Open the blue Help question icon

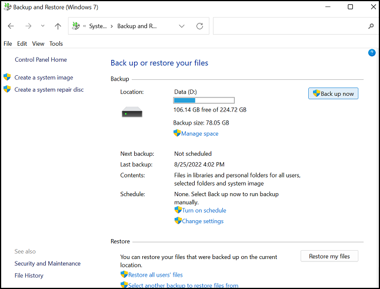372,52
